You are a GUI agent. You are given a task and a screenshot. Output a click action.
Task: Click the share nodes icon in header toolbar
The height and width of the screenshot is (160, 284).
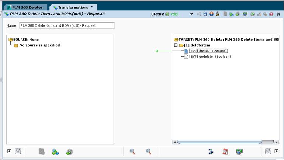pos(199,14)
